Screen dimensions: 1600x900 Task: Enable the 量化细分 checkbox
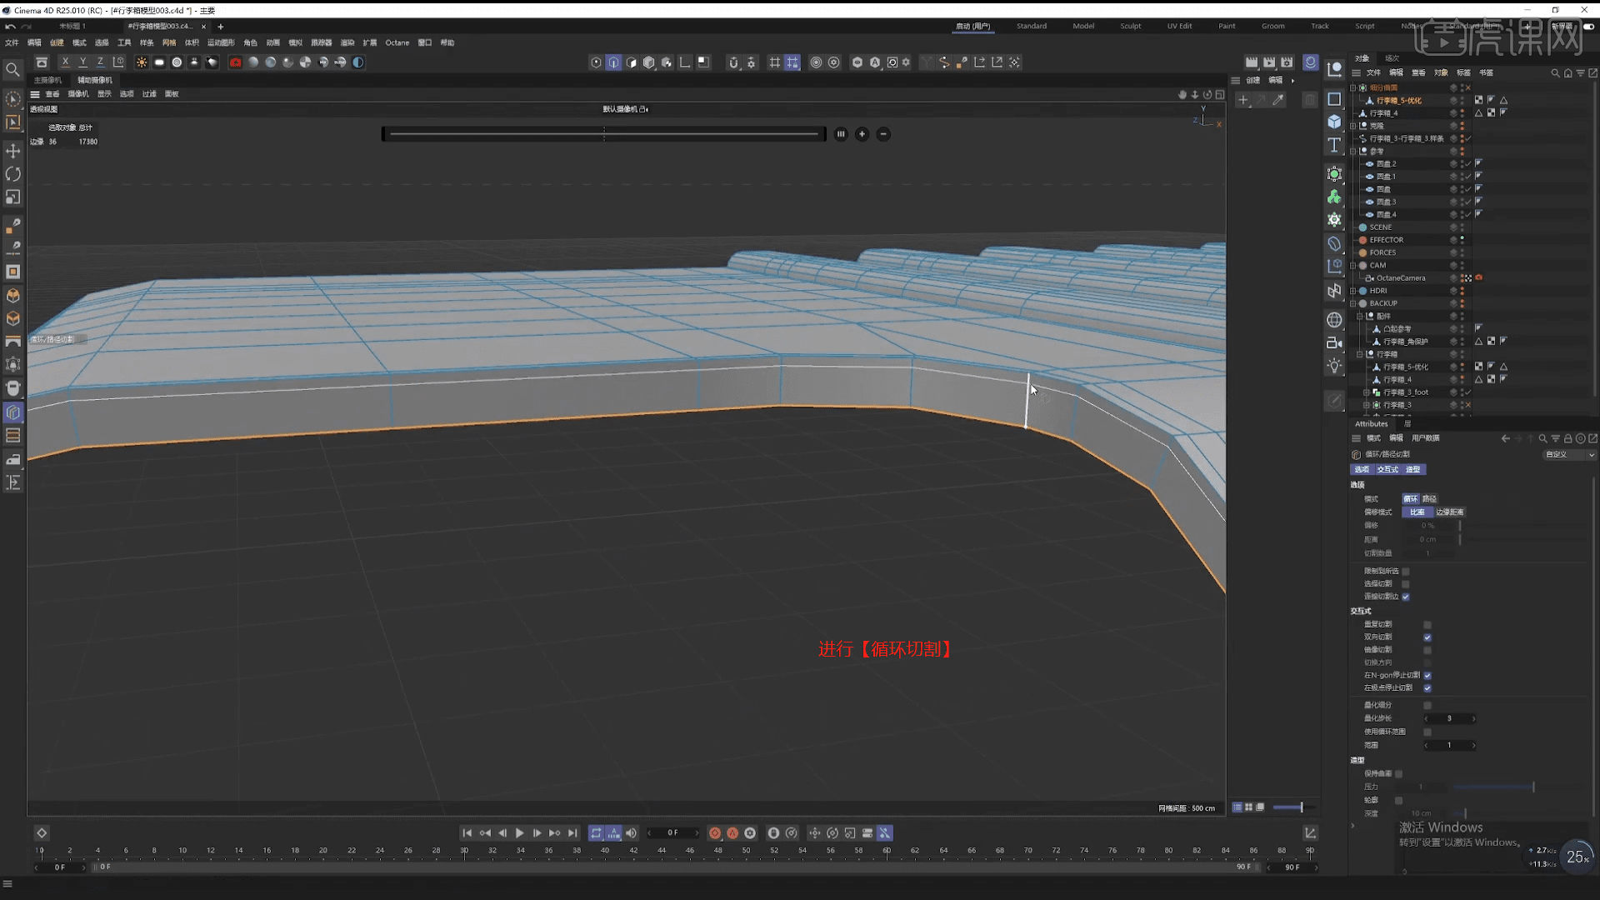point(1427,706)
